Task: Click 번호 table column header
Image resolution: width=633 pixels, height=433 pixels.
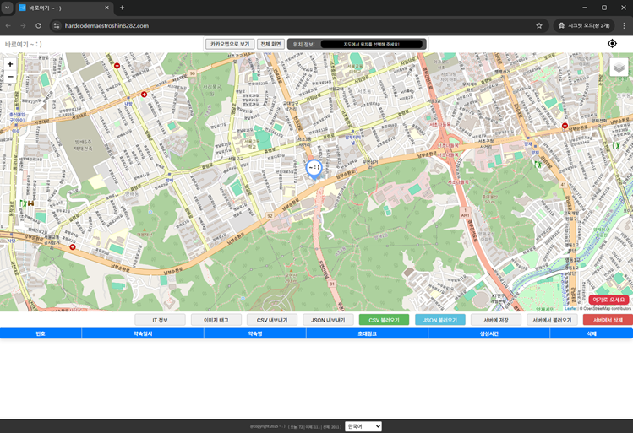Action: [41, 333]
